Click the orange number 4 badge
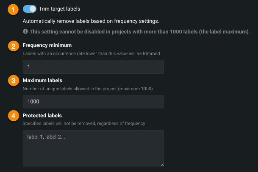 pyautogui.click(x=14, y=116)
